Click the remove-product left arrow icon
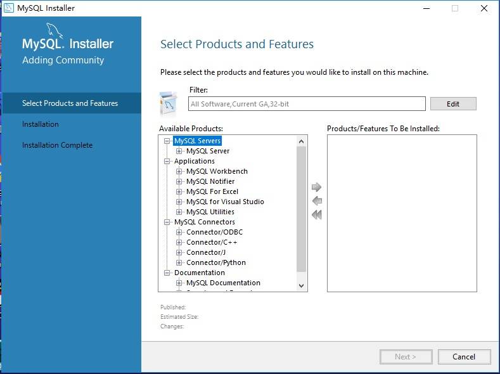This screenshot has width=500, height=374. 317,201
